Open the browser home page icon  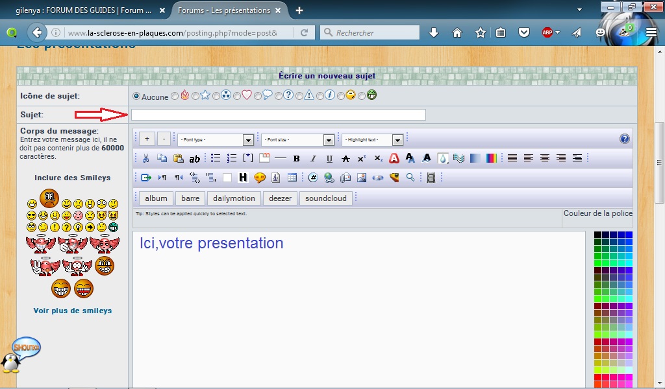pos(457,32)
